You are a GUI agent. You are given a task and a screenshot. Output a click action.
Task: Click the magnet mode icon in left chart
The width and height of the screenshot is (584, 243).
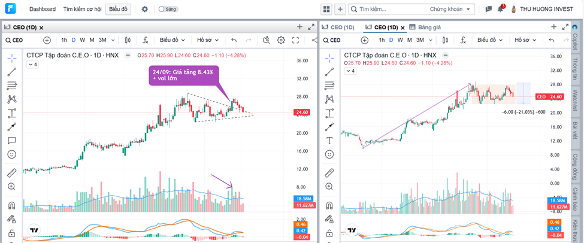(11, 205)
